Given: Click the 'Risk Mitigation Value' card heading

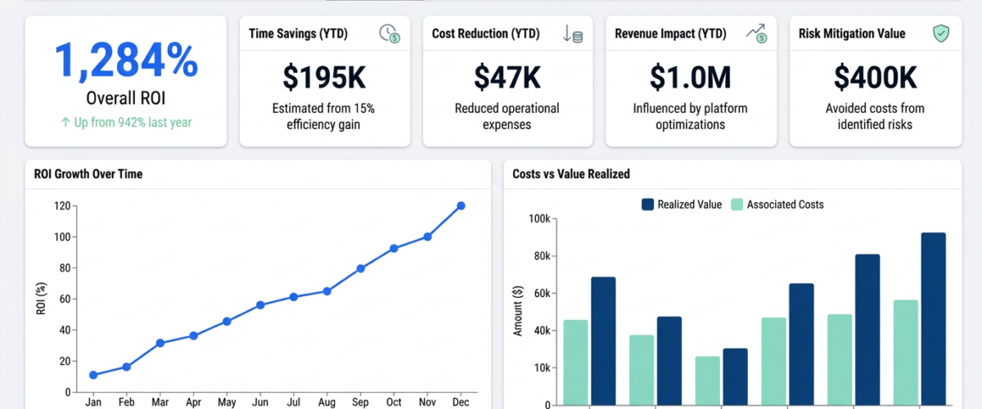Looking at the screenshot, I should [x=852, y=34].
